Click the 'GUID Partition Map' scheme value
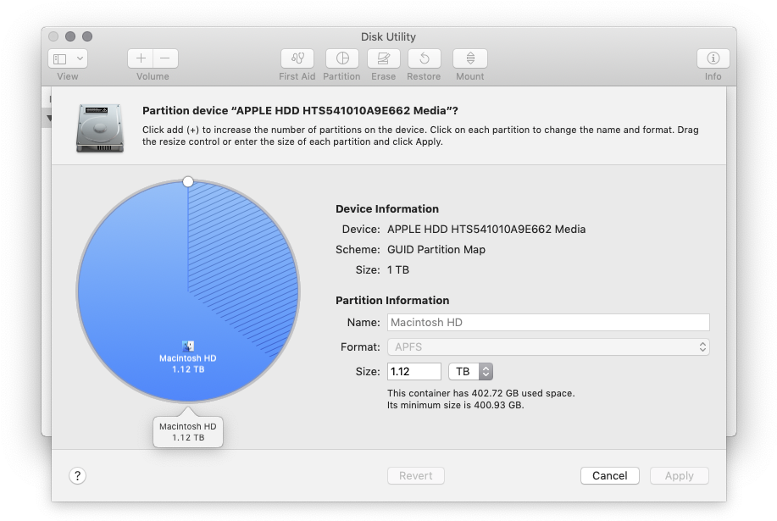The height and width of the screenshot is (521, 777). 436,250
